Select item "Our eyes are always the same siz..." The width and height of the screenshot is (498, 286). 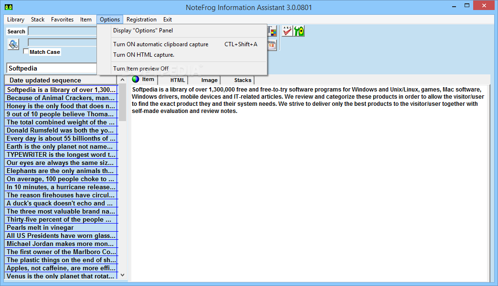61,163
